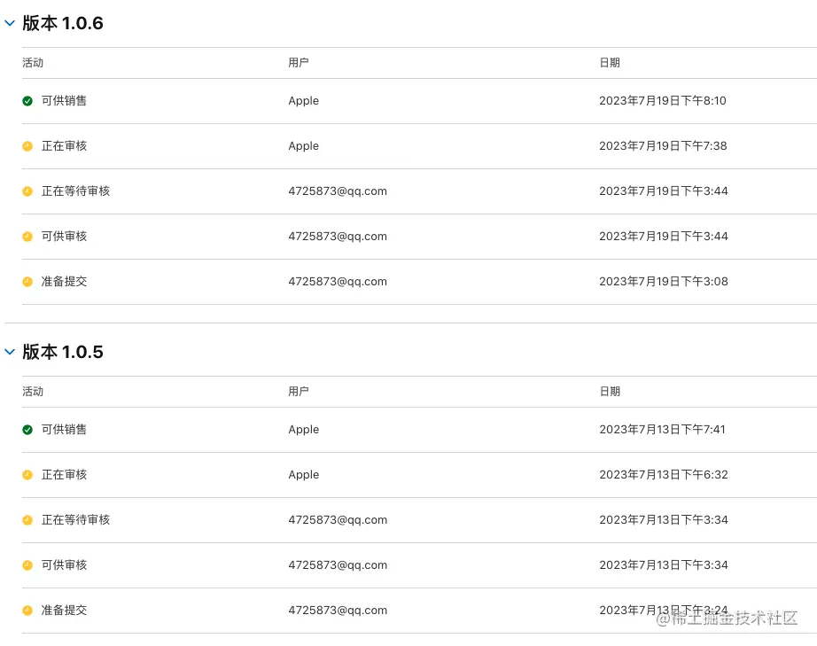The width and height of the screenshot is (817, 646).
Task: Click 用户 column header under 1.0.6
Action: [x=299, y=63]
